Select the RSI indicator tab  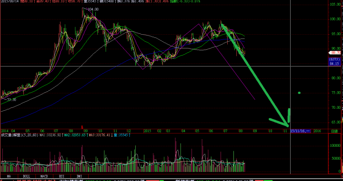click(61, 176)
